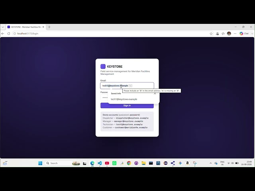Click dispatcher@keystone.example demo account text
Image resolution: width=255 pixels, height=191 pixels.
[132, 118]
